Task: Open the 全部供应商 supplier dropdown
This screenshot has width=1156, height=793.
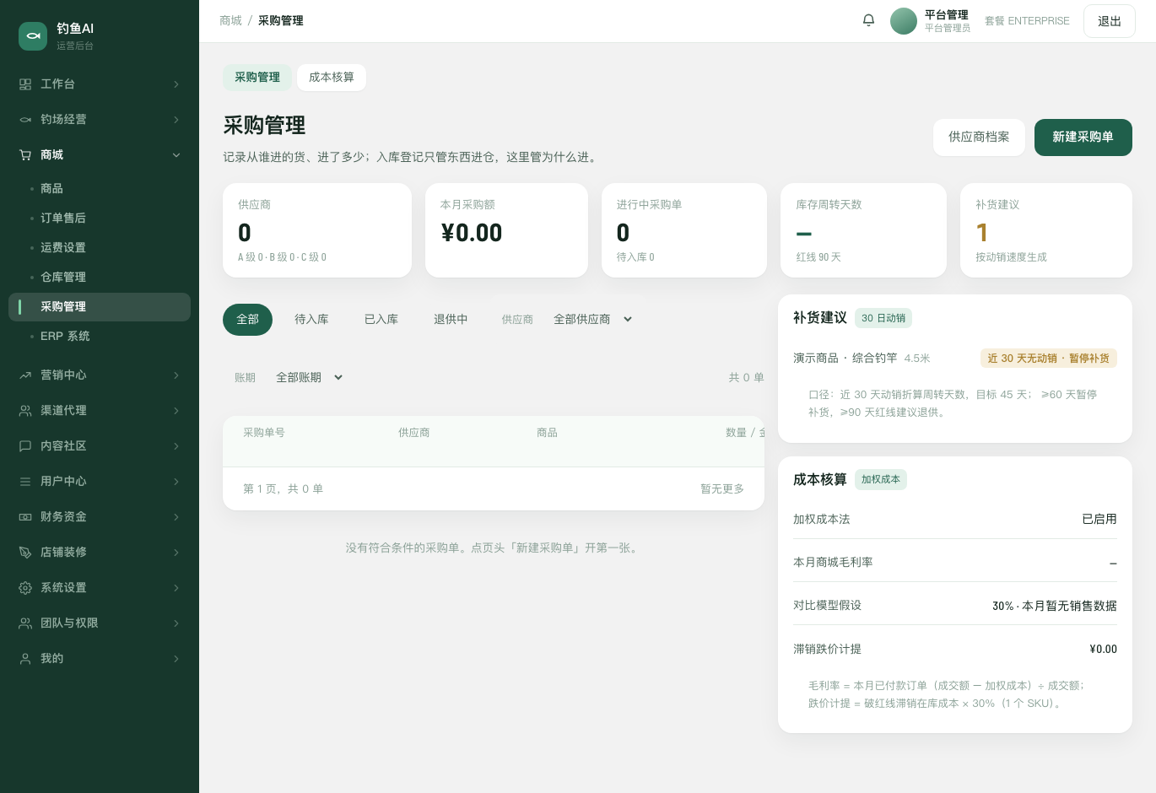Action: (592, 320)
